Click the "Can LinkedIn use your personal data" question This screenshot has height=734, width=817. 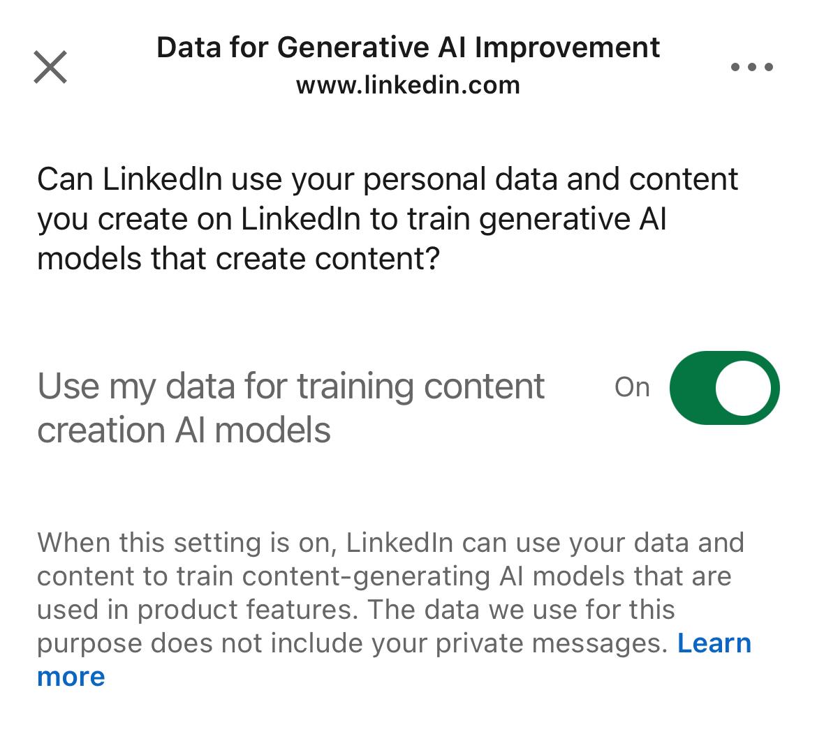(388, 179)
